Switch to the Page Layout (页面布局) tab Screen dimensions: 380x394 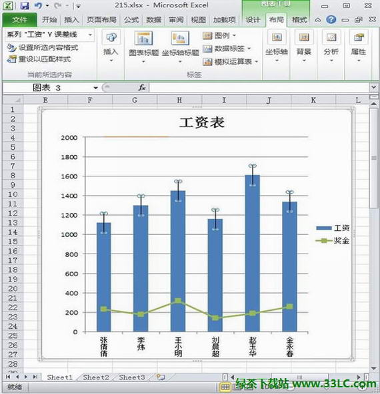pyautogui.click(x=101, y=20)
